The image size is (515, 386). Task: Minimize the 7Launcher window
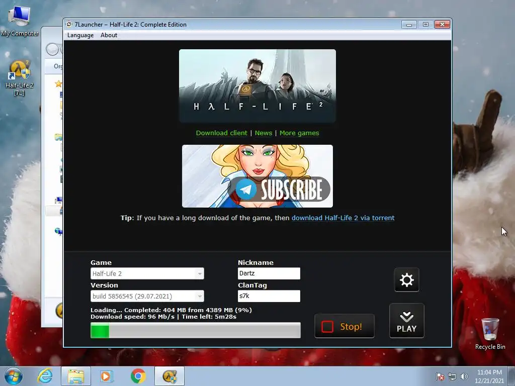tap(409, 25)
